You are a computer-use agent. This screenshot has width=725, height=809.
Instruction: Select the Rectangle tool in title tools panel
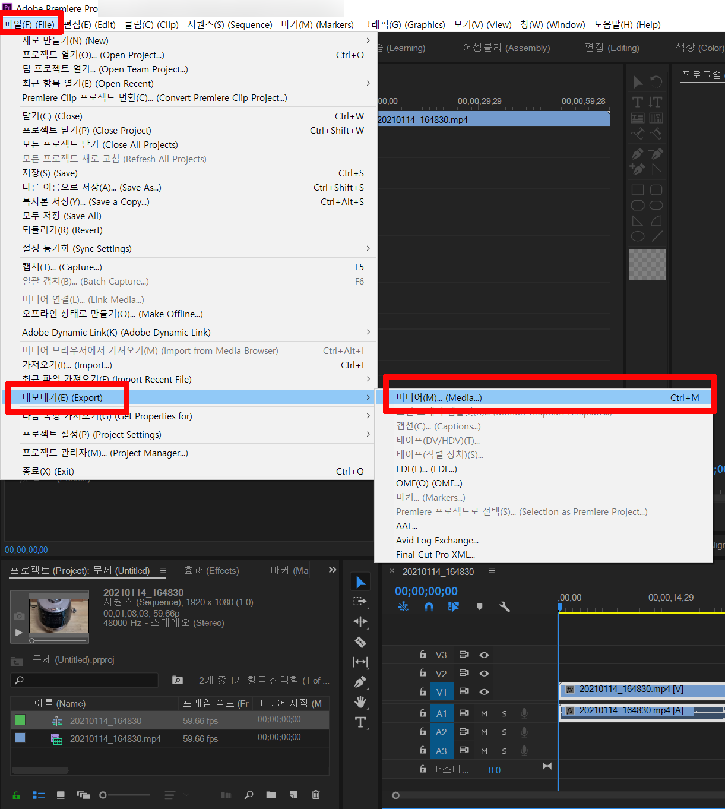(638, 190)
